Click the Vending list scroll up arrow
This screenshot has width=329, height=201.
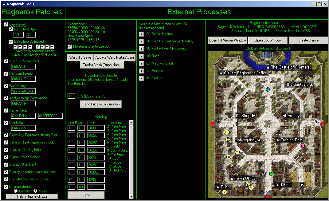coord(131,122)
